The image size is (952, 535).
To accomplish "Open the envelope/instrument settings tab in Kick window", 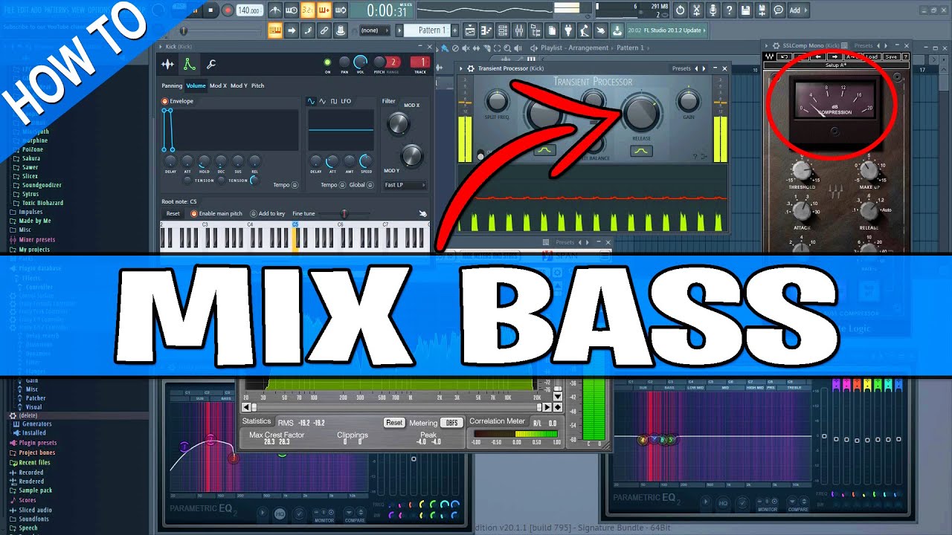I will coord(190,65).
